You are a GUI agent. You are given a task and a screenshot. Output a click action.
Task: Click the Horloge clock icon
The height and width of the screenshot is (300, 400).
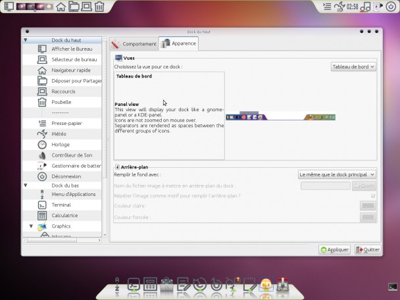(42, 145)
